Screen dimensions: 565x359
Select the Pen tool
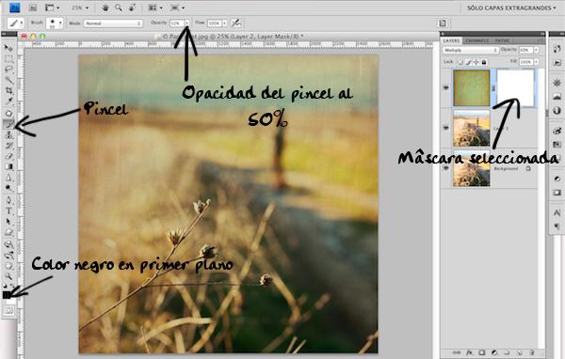point(8,200)
